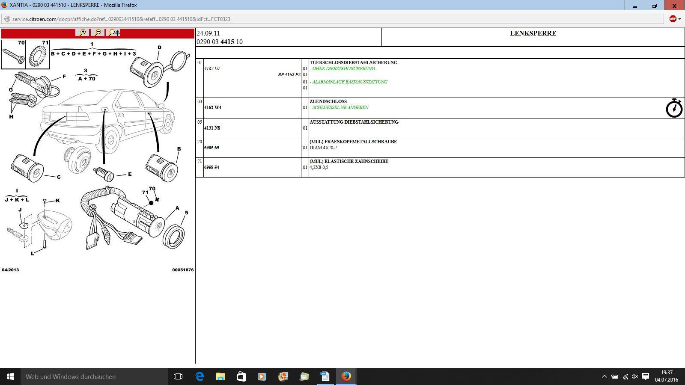Click the Web und Windows durchsuchen search box
The width and height of the screenshot is (685, 385).
point(94,376)
